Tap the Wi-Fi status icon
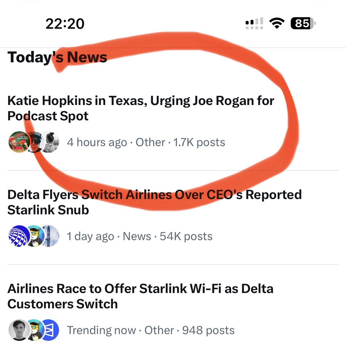 (x=277, y=23)
